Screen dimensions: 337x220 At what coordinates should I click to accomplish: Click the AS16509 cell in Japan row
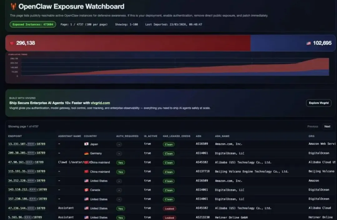tap(202, 144)
